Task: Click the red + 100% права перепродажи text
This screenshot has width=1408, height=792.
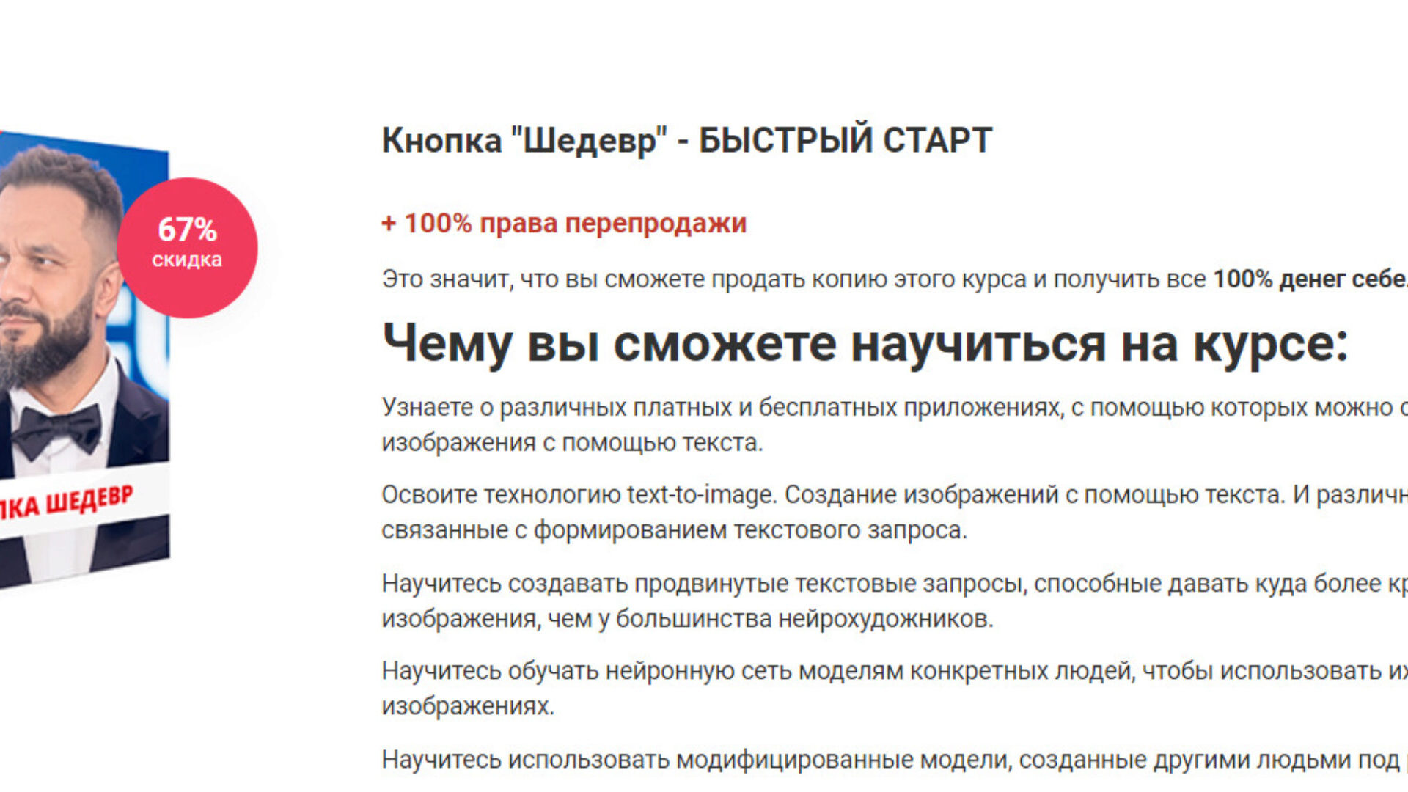Action: [x=564, y=223]
